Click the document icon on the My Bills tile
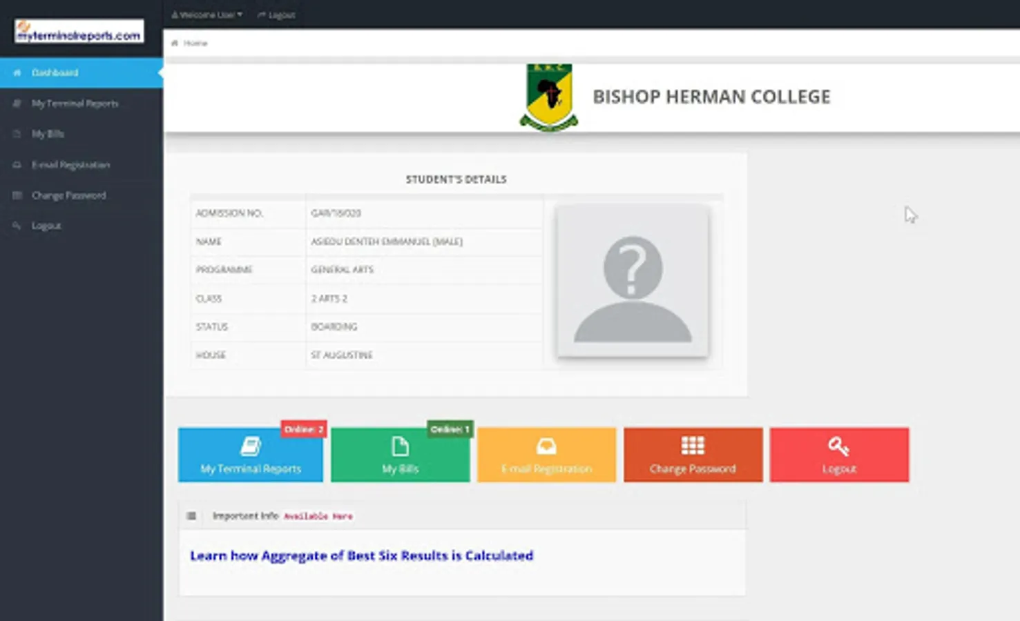Image resolution: width=1020 pixels, height=621 pixels. 400,446
